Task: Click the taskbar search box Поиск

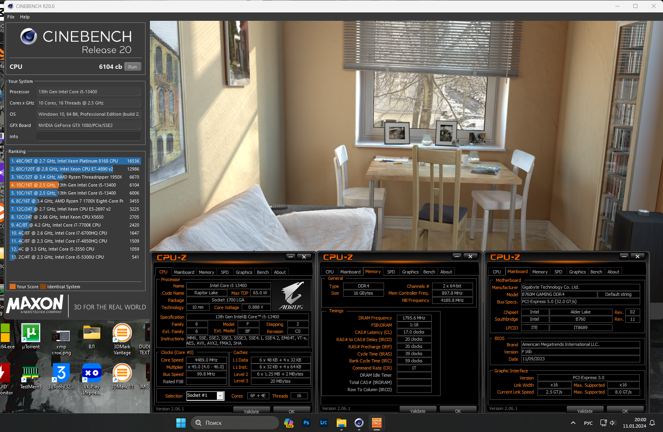Action: [235, 423]
